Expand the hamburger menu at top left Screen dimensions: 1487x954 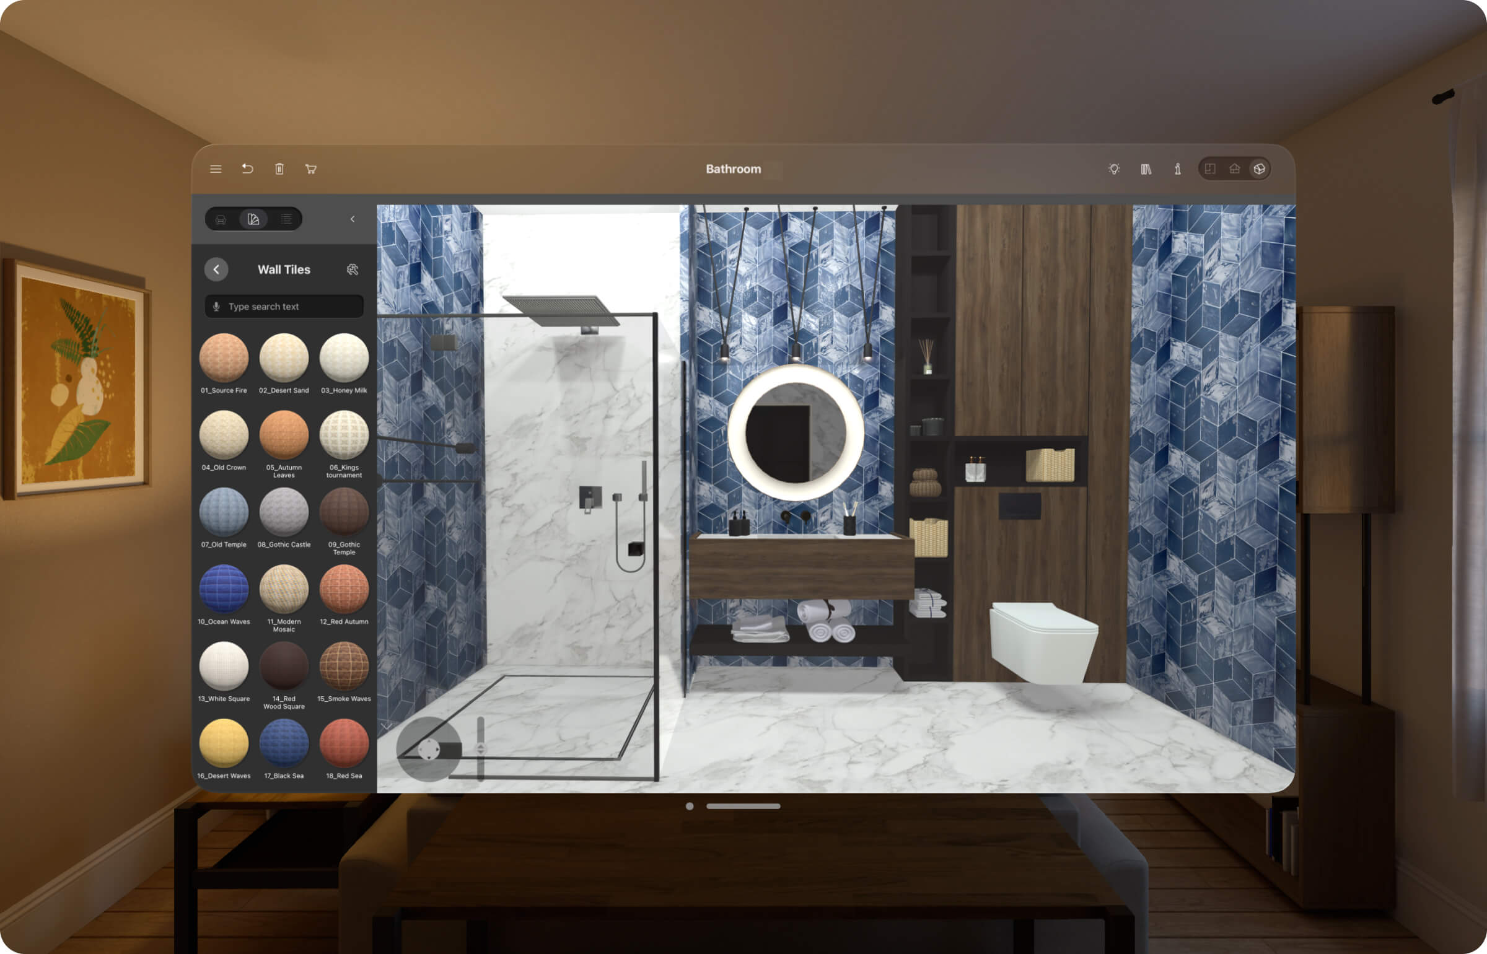click(216, 169)
